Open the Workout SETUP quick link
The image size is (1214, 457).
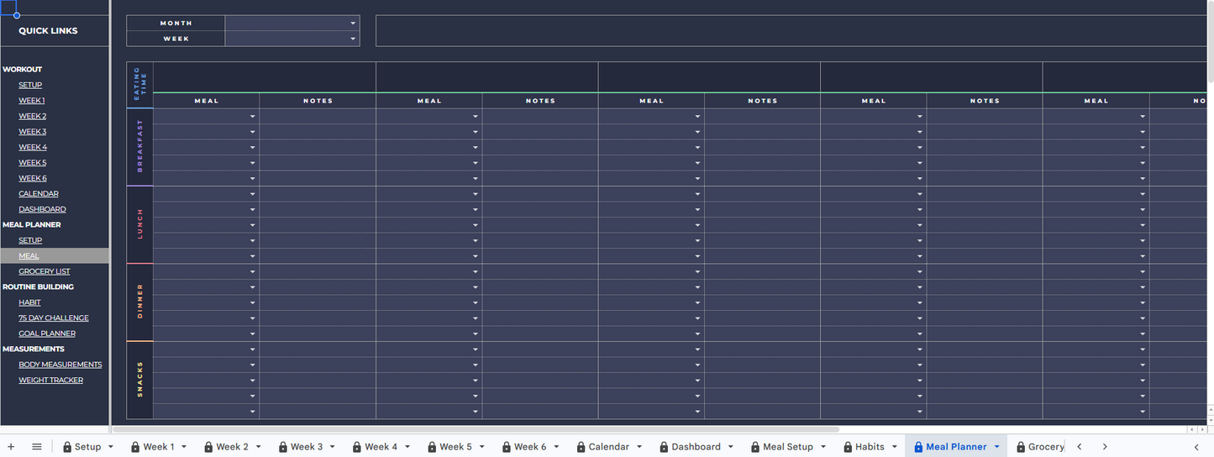point(30,85)
